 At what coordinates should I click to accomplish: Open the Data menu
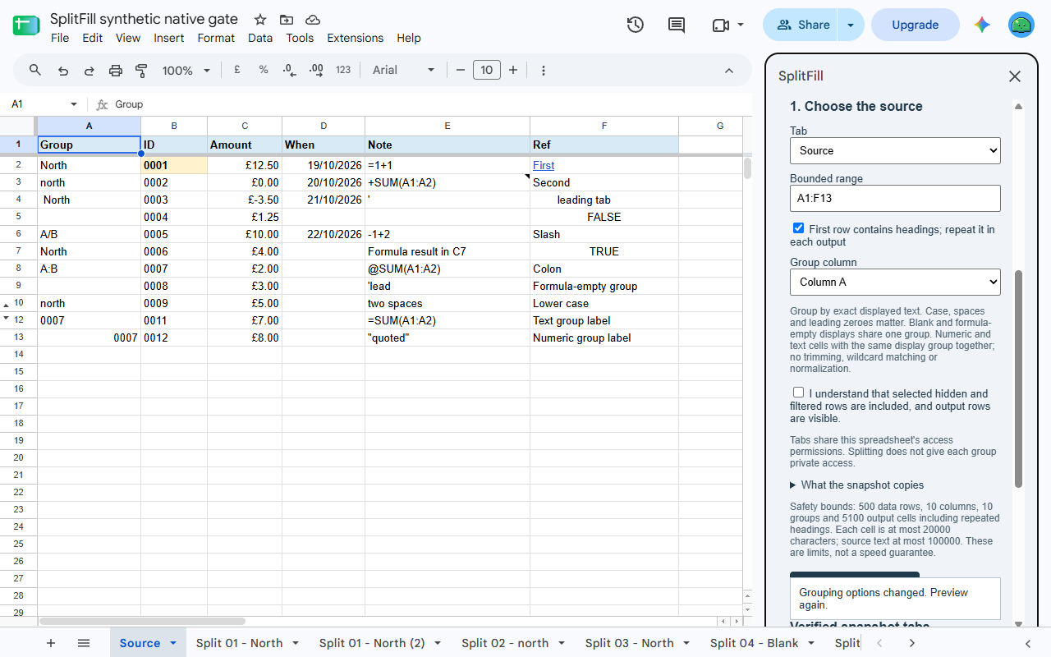click(x=260, y=38)
